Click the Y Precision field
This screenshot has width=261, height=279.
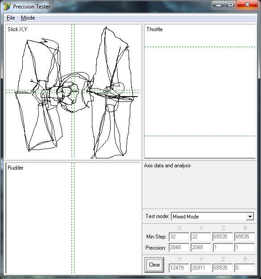201,247
